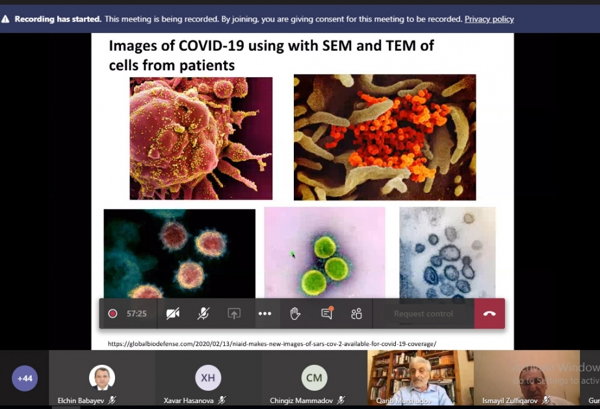Click the globalbiodefense.com source URL on slide

(272, 343)
